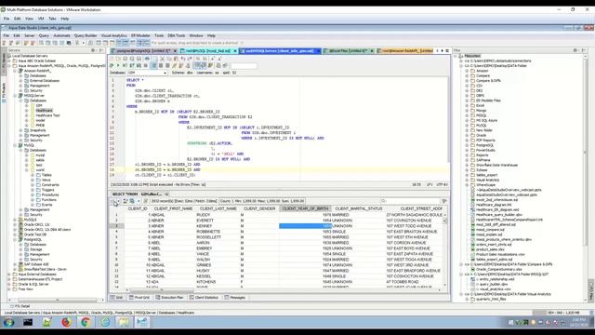Close the SELECT *FROM results tab
Viewport: 595px width, 335px height.
click(x=166, y=194)
